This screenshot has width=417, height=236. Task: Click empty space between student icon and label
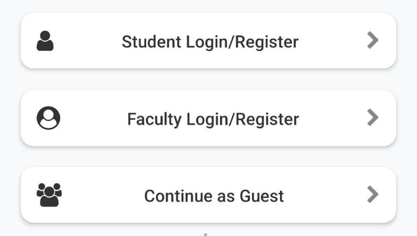[88, 41]
